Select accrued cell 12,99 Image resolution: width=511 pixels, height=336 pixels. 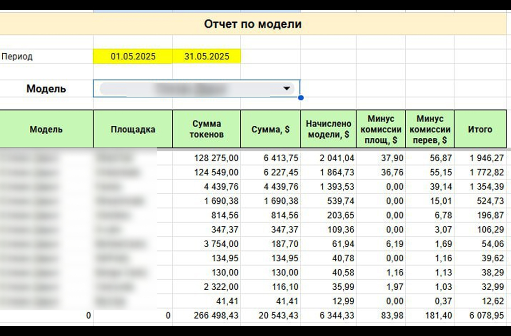pos(329,301)
